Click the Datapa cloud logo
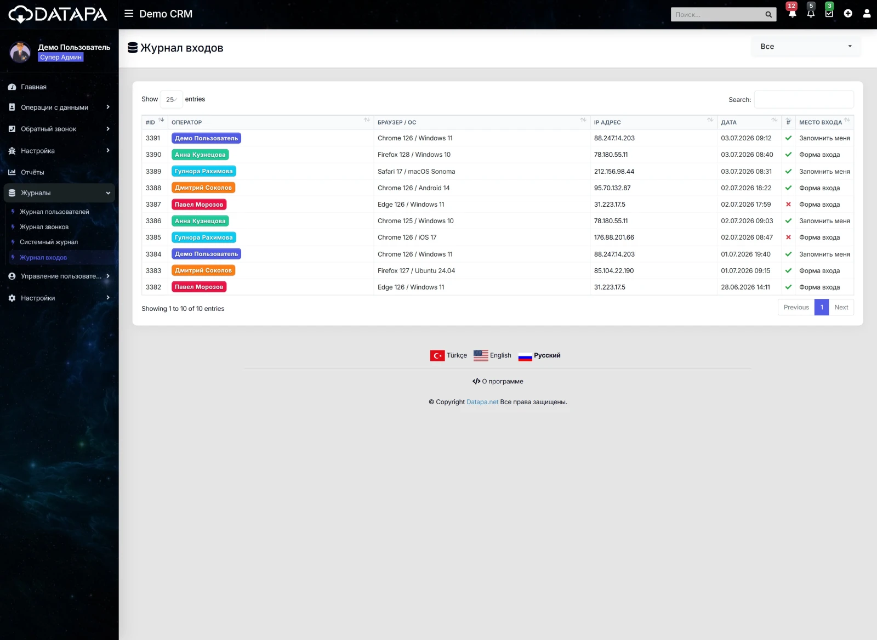This screenshot has width=877, height=640. (58, 14)
